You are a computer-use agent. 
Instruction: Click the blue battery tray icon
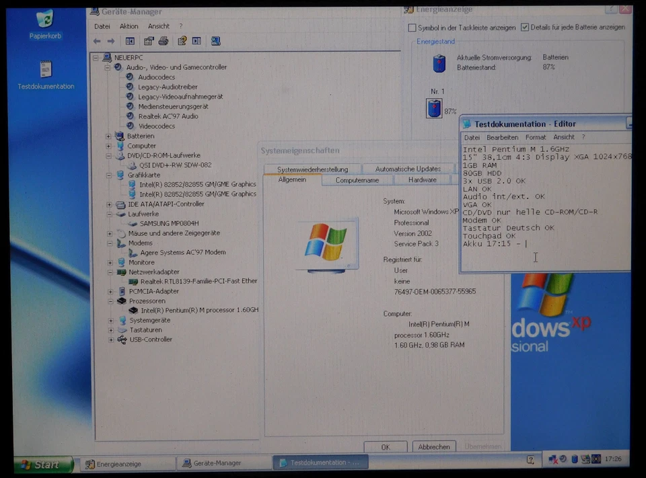pyautogui.click(x=574, y=459)
